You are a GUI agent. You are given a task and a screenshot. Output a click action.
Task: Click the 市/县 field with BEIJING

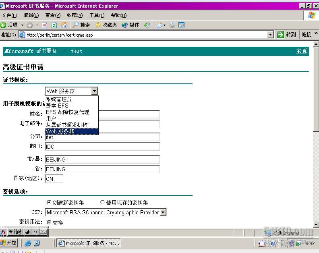click(102, 160)
